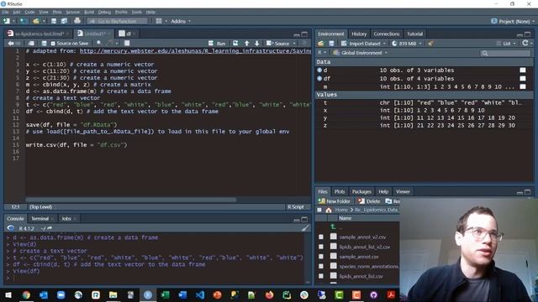Image resolution: width=538 pixels, height=302 pixels.
Task: Open the Import Dataset dropdown
Action: [364, 44]
